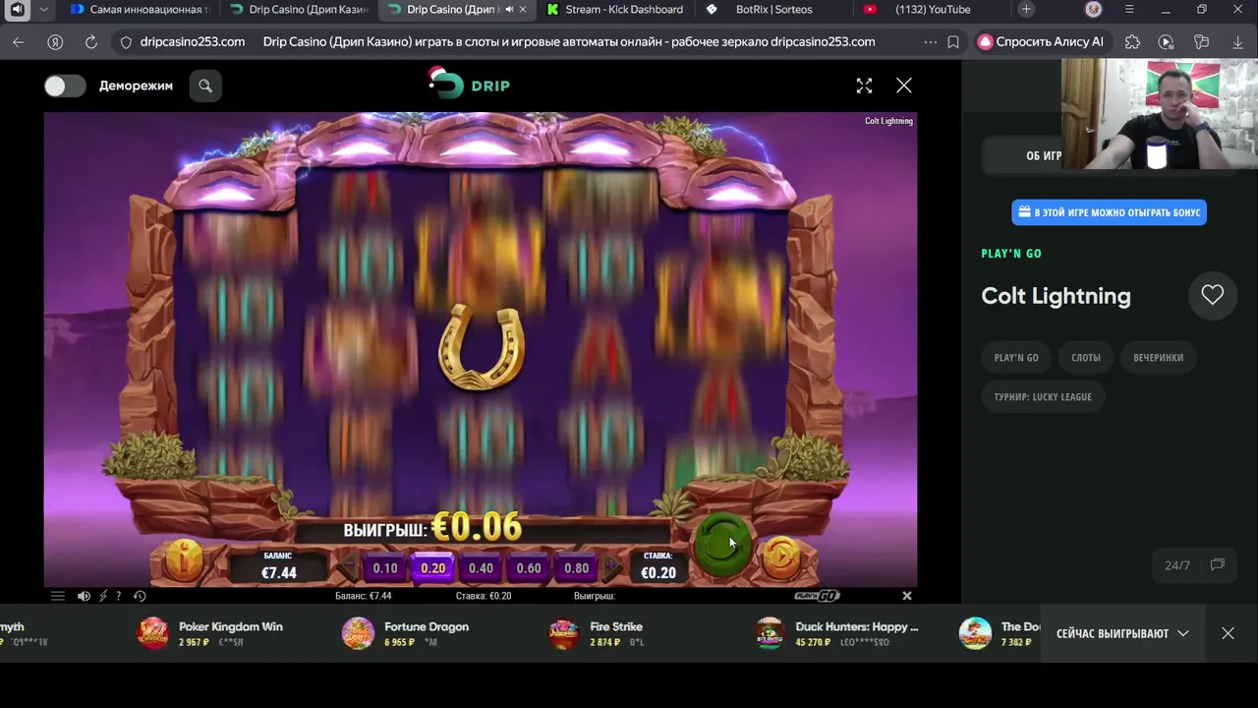Select the Вечеринки tag chip

point(1158,357)
